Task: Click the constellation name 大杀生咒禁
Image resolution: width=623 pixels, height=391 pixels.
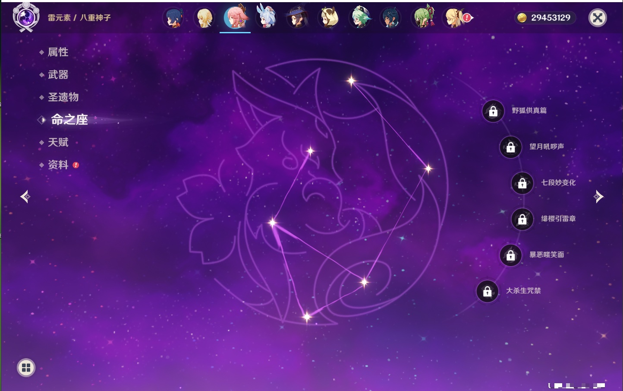Action: click(523, 291)
